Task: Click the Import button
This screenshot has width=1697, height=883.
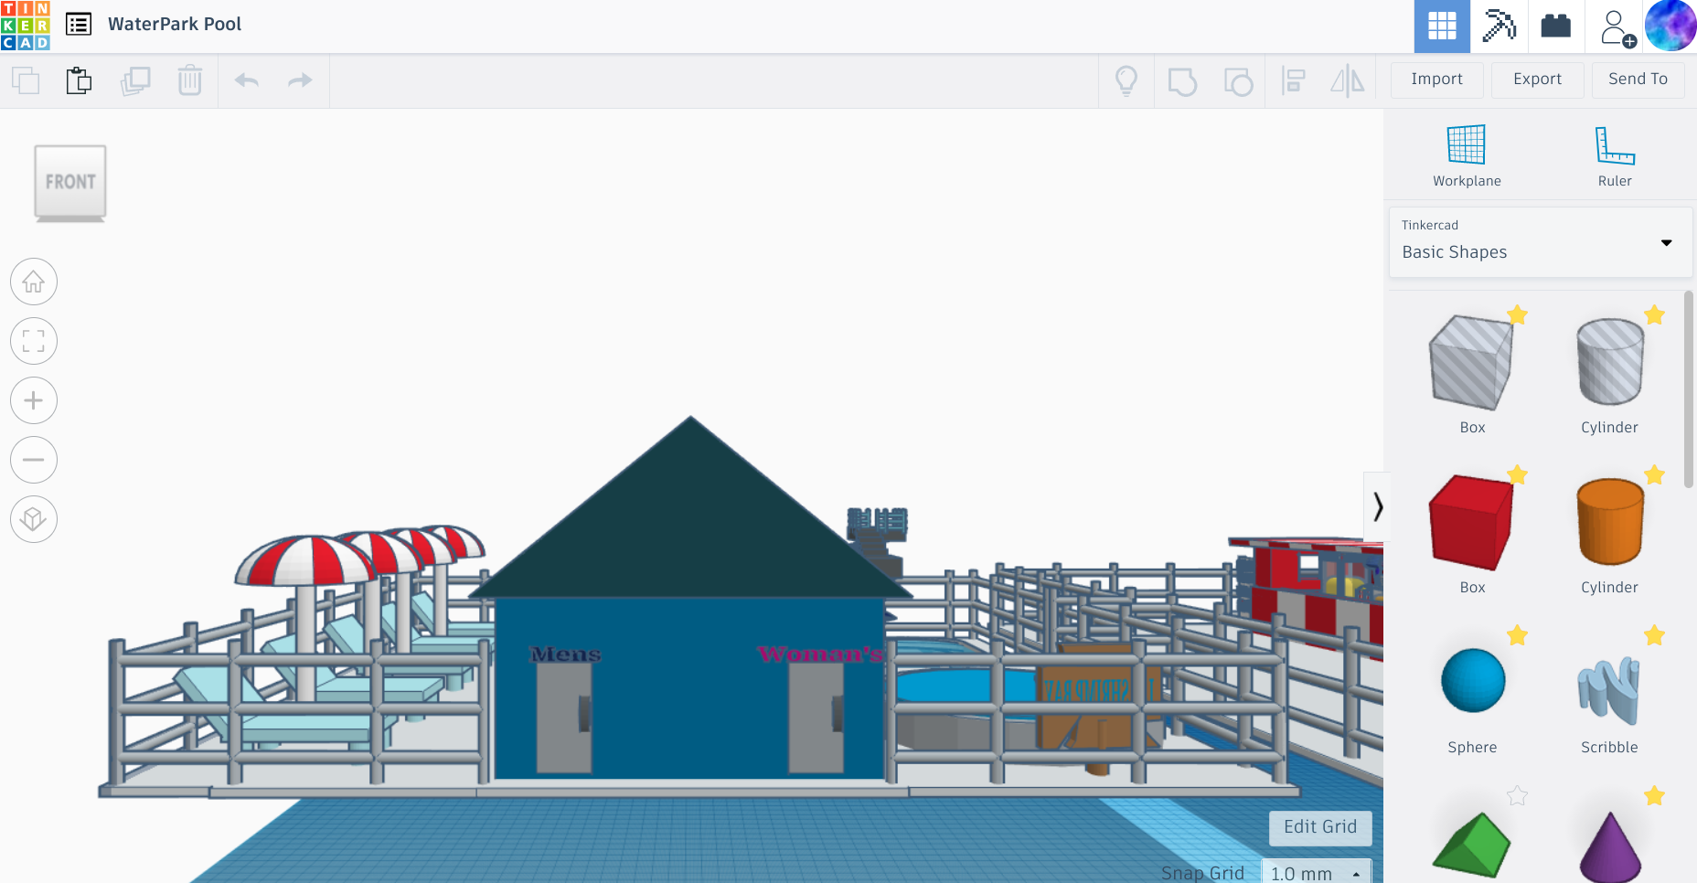Action: (1436, 80)
